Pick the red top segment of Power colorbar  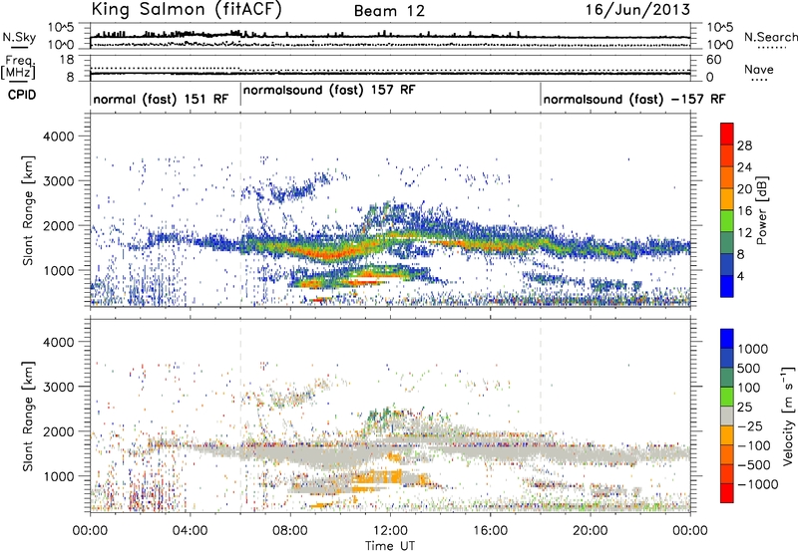727,135
